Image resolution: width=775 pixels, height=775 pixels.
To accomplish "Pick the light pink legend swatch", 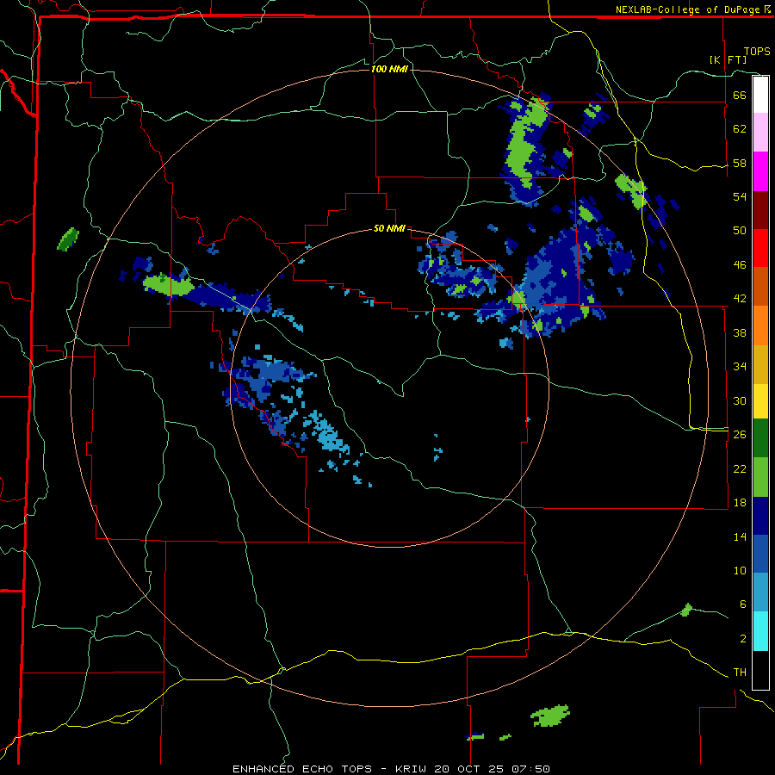I will click(x=760, y=133).
